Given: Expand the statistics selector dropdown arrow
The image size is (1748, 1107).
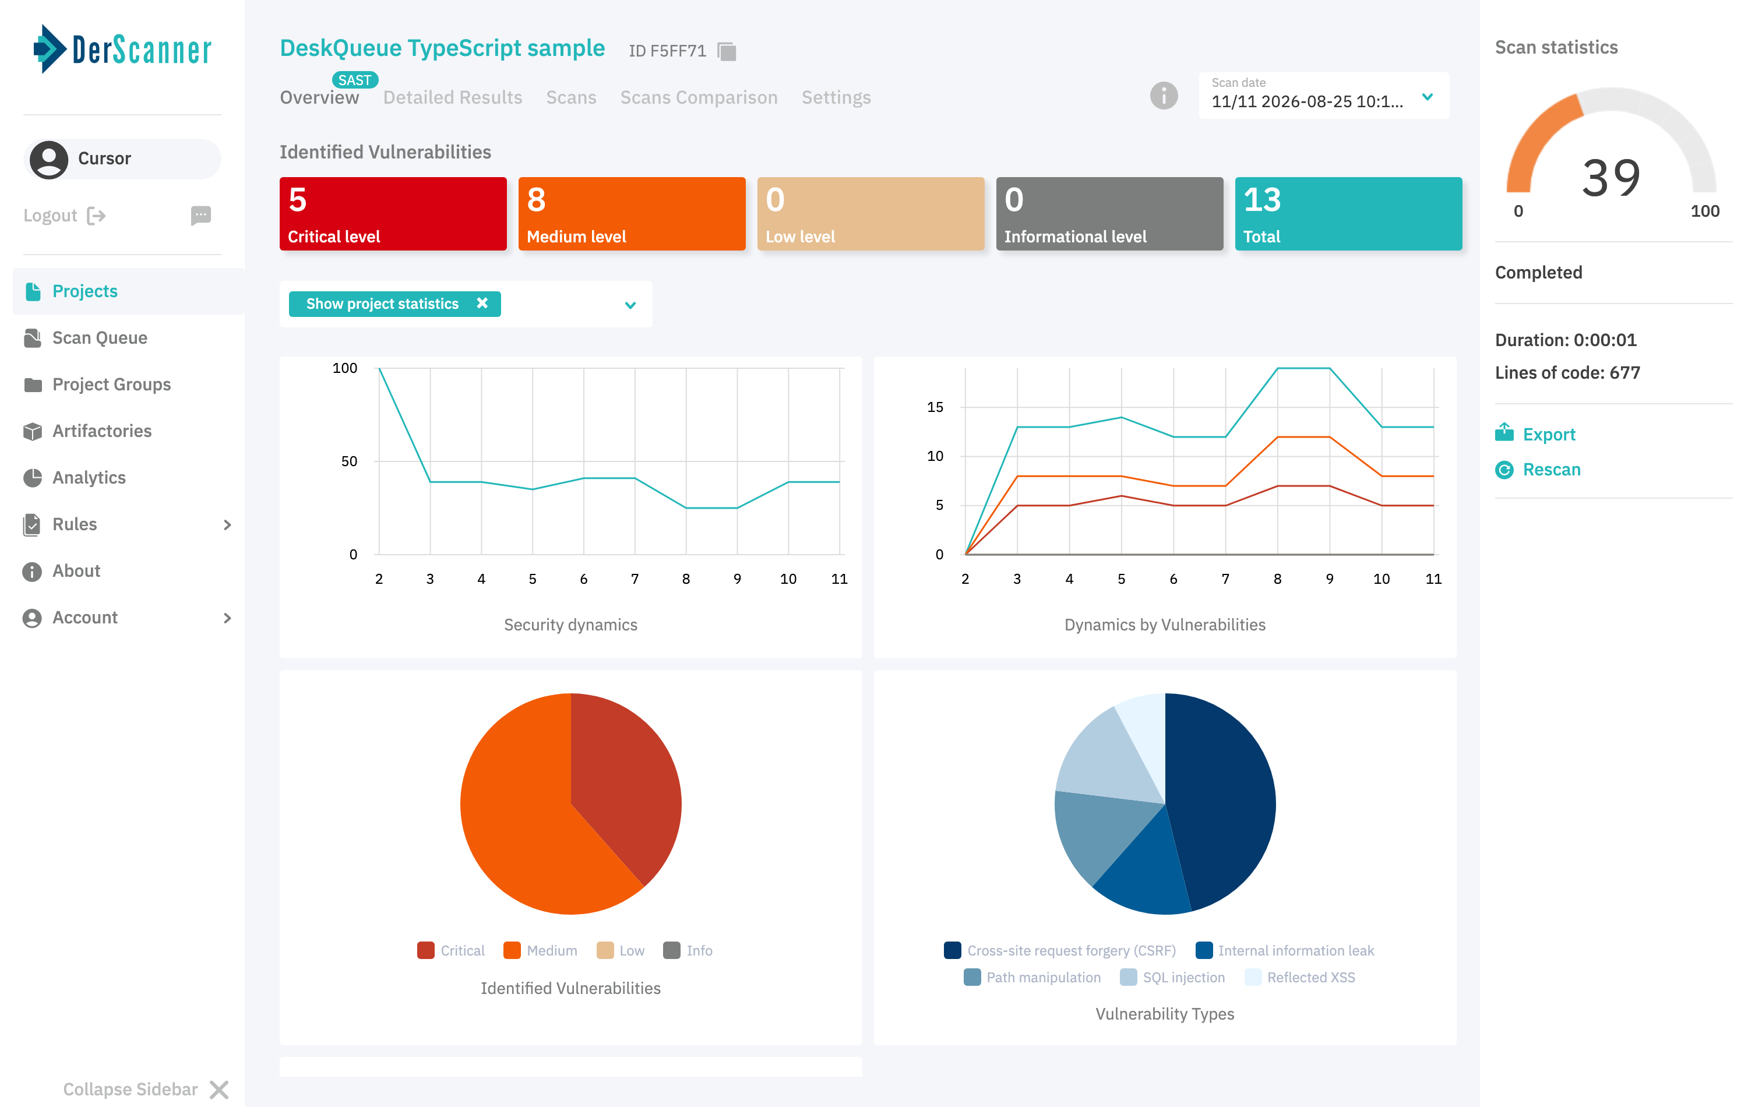Looking at the screenshot, I should (630, 305).
